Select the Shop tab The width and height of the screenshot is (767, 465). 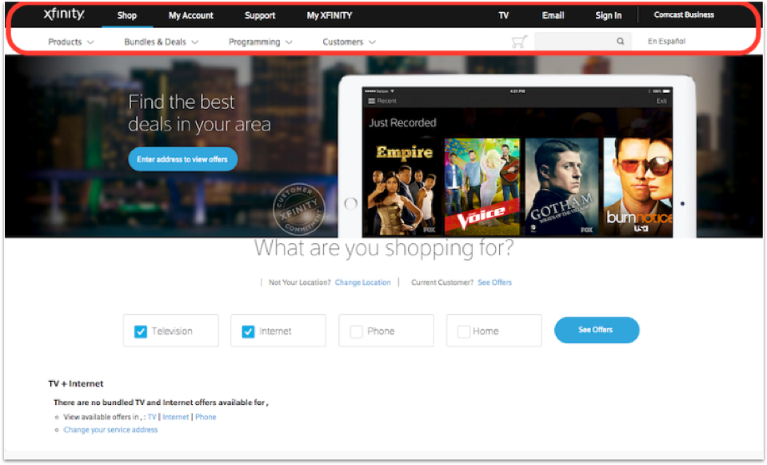click(x=127, y=15)
